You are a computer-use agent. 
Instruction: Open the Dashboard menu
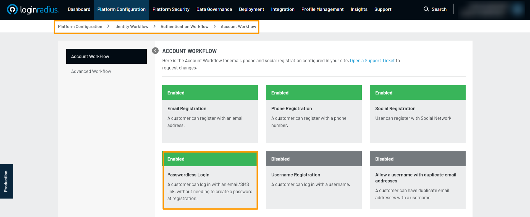click(x=79, y=9)
